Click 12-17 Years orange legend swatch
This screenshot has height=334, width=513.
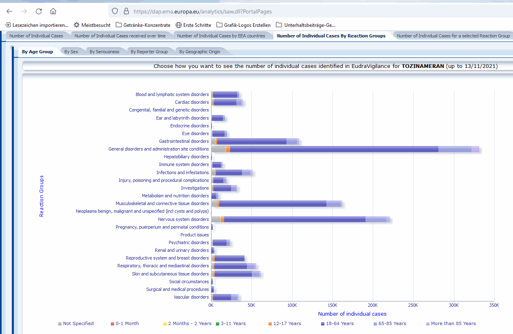pos(270,324)
